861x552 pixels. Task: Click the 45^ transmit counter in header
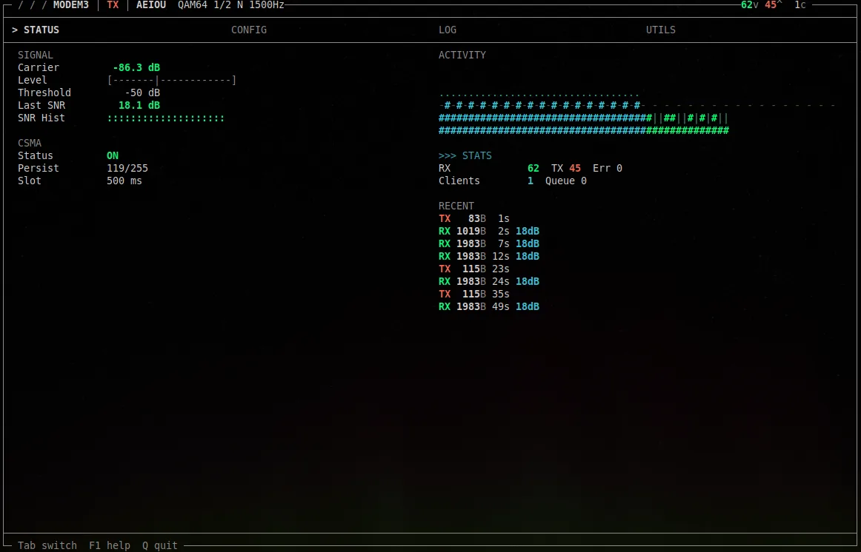tap(774, 5)
